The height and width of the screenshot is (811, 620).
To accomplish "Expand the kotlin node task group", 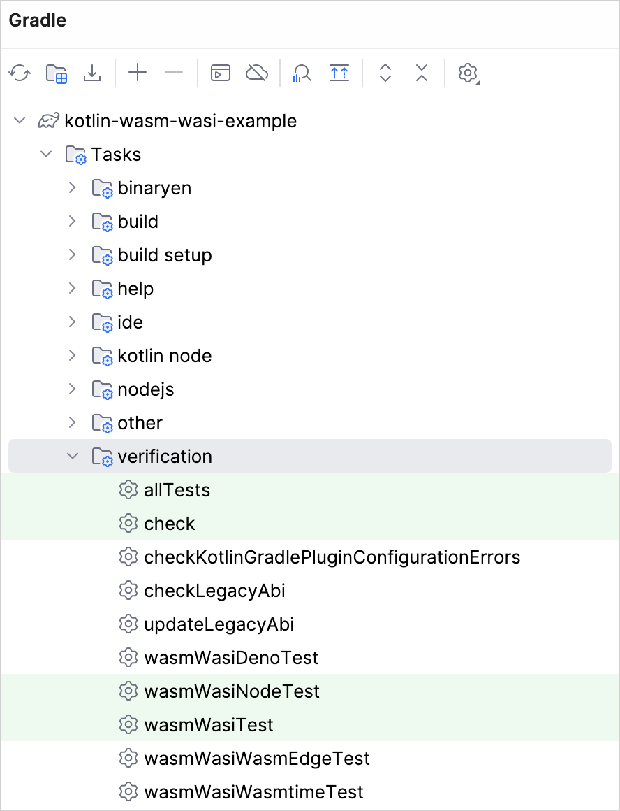I will pos(73,356).
